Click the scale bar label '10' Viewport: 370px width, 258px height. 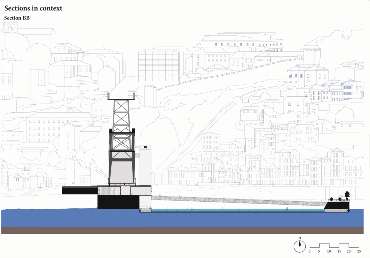(x=329, y=252)
